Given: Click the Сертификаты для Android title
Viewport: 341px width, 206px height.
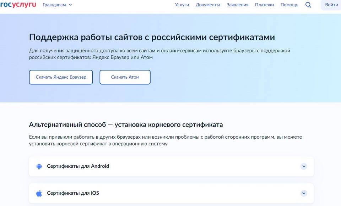Looking at the screenshot, I should (78, 166).
